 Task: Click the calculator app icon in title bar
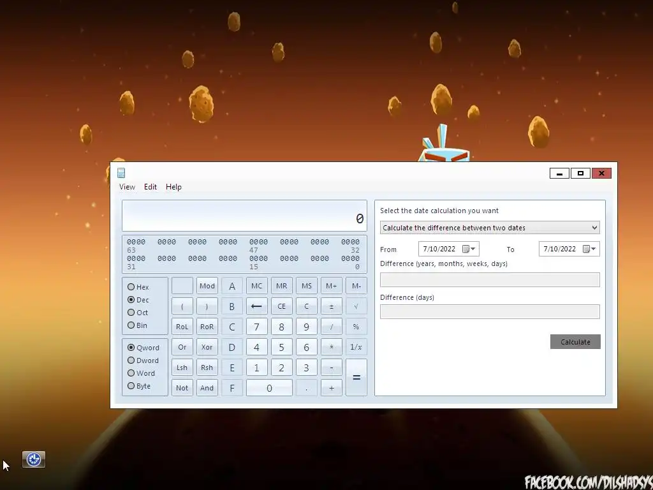pyautogui.click(x=121, y=173)
